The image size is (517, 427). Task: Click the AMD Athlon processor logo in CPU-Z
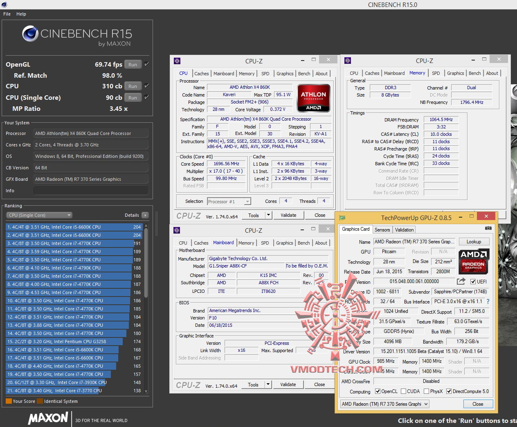click(x=313, y=98)
